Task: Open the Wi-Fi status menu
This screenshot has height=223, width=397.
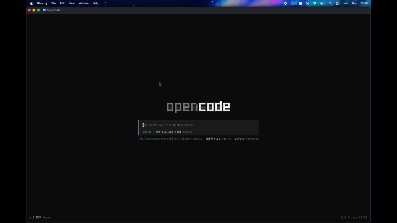Action: (315, 3)
